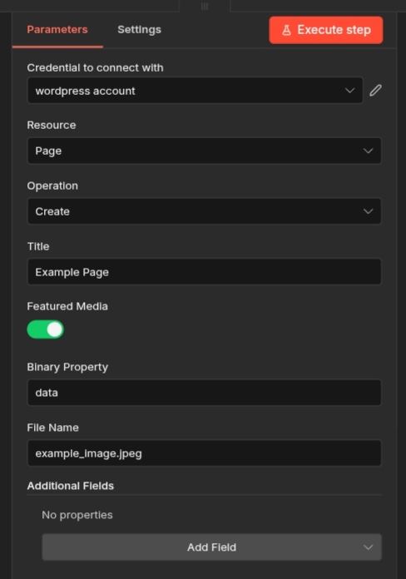Image resolution: width=406 pixels, height=579 pixels.
Task: Click the Binary Property field containing data
Action: click(x=205, y=393)
